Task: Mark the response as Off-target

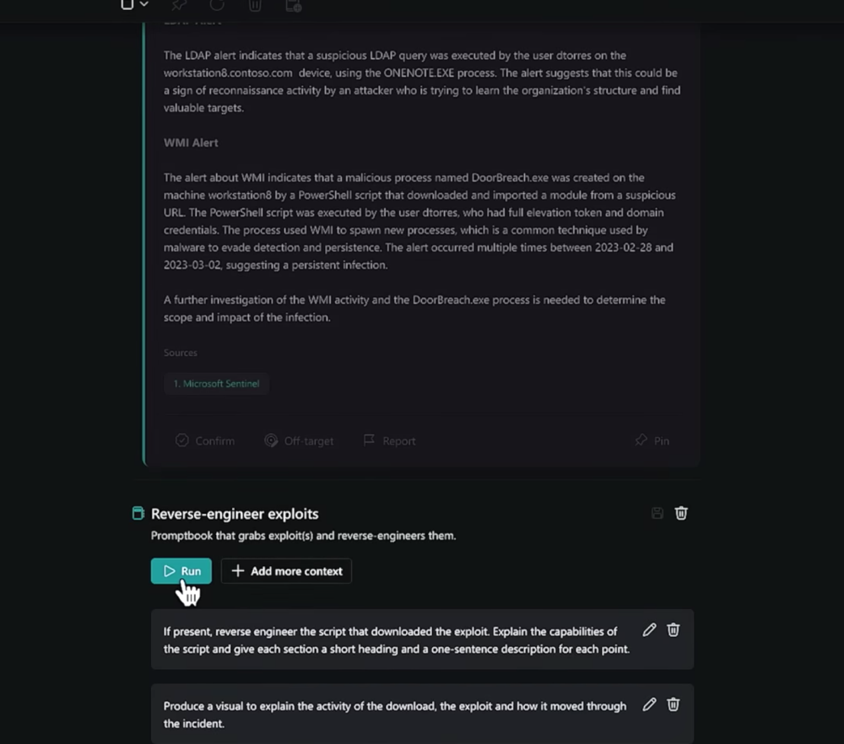Action: 299,440
